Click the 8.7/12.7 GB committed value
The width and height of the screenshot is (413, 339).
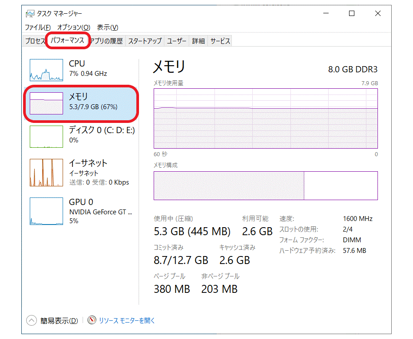pos(181,260)
